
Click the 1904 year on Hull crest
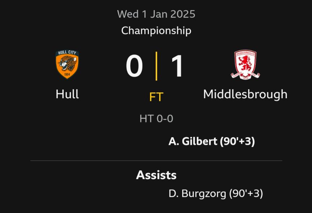pyautogui.click(x=67, y=75)
